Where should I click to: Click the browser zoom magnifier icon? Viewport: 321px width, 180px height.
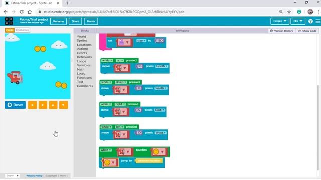[281, 12]
